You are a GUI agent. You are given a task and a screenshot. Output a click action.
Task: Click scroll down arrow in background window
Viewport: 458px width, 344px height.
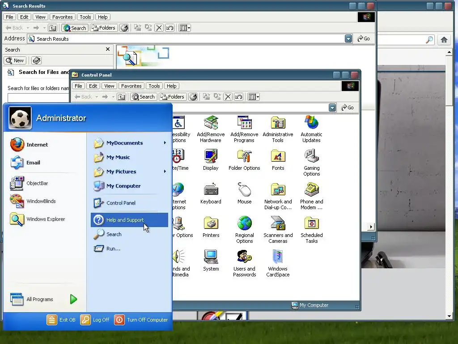coord(449,316)
